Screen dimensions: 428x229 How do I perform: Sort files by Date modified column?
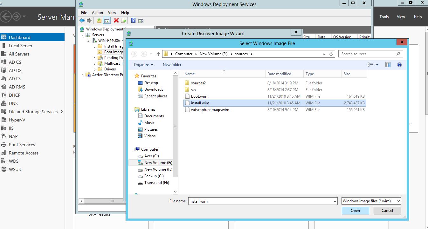284,74
